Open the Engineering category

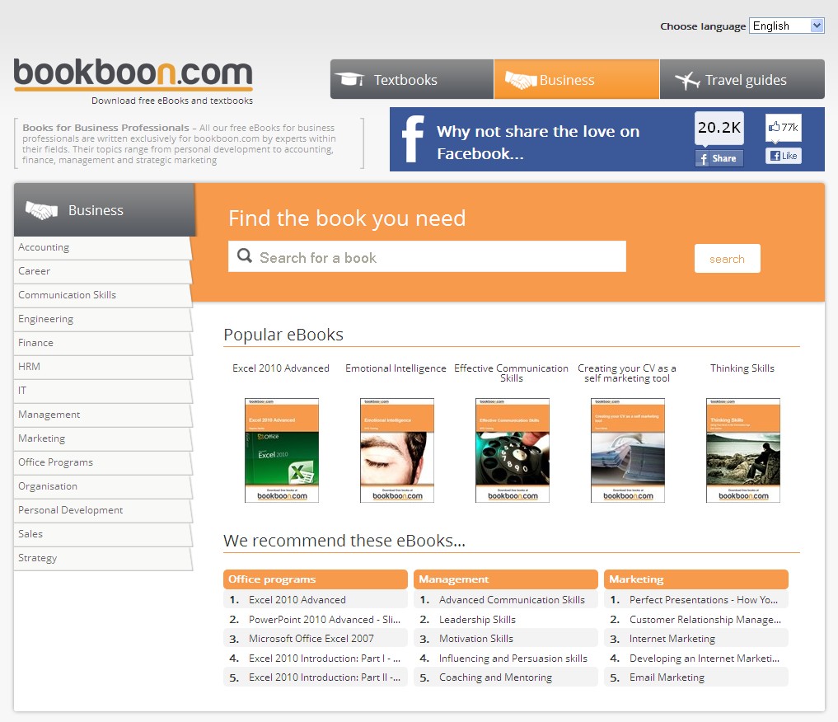pyautogui.click(x=102, y=319)
